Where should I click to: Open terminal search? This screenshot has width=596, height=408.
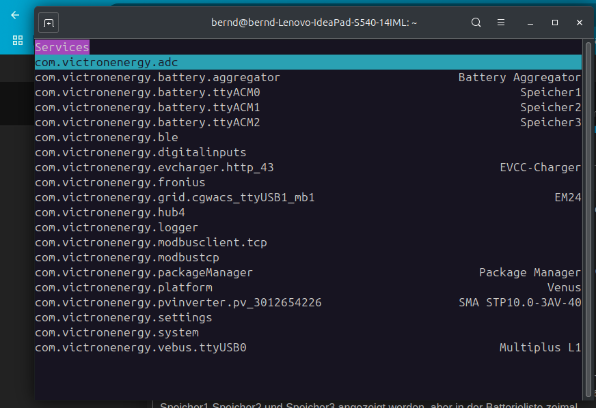[476, 23]
